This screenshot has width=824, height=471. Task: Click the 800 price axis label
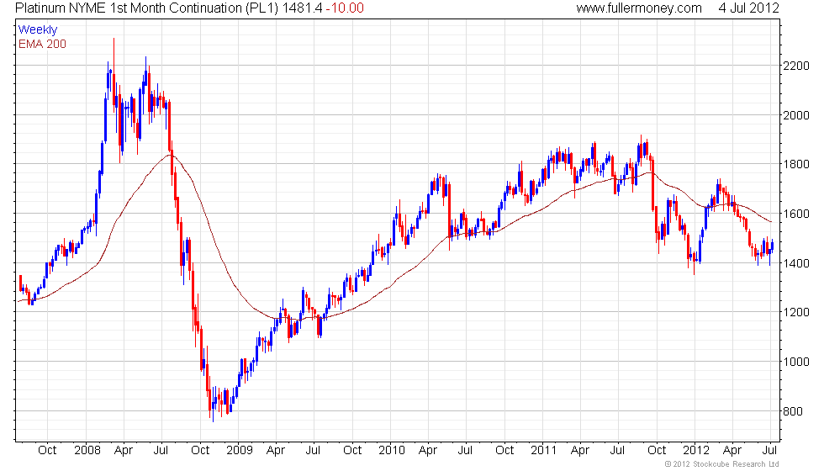793,411
